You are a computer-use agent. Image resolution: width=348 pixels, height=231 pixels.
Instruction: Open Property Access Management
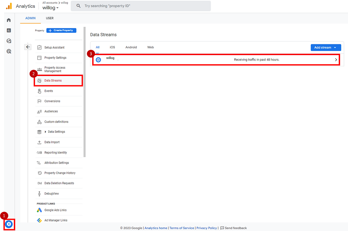pyautogui.click(x=55, y=69)
